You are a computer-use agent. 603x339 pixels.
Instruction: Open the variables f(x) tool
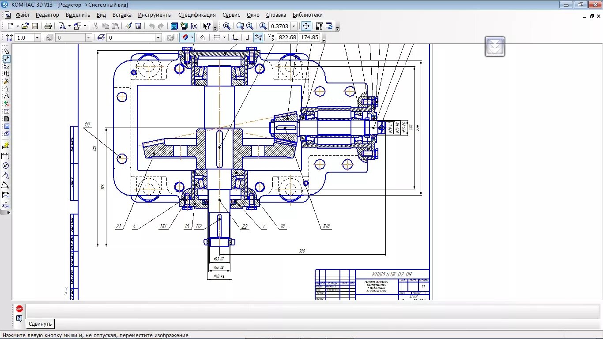(194, 26)
